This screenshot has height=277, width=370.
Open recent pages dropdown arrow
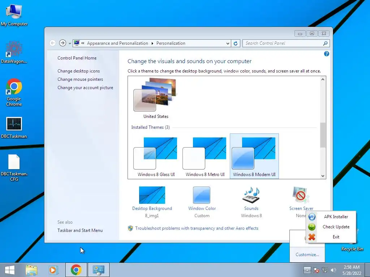point(70,44)
